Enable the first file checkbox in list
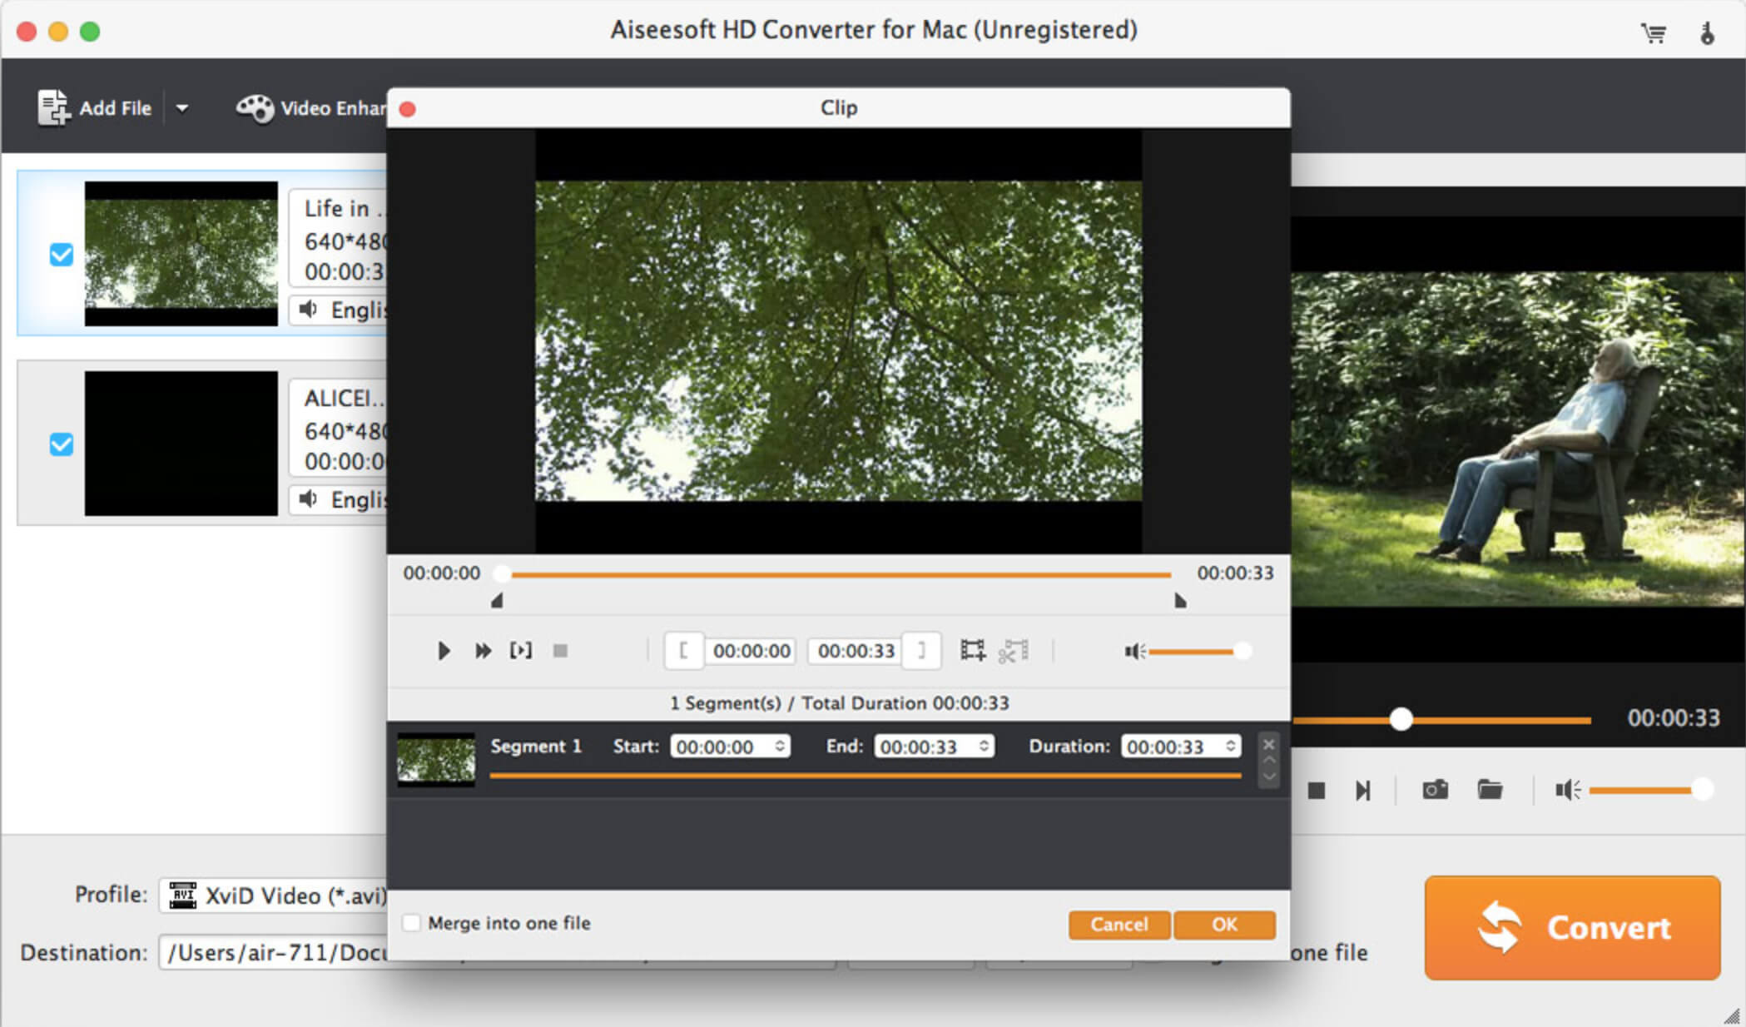Screen dimensions: 1746x1027 (x=61, y=255)
